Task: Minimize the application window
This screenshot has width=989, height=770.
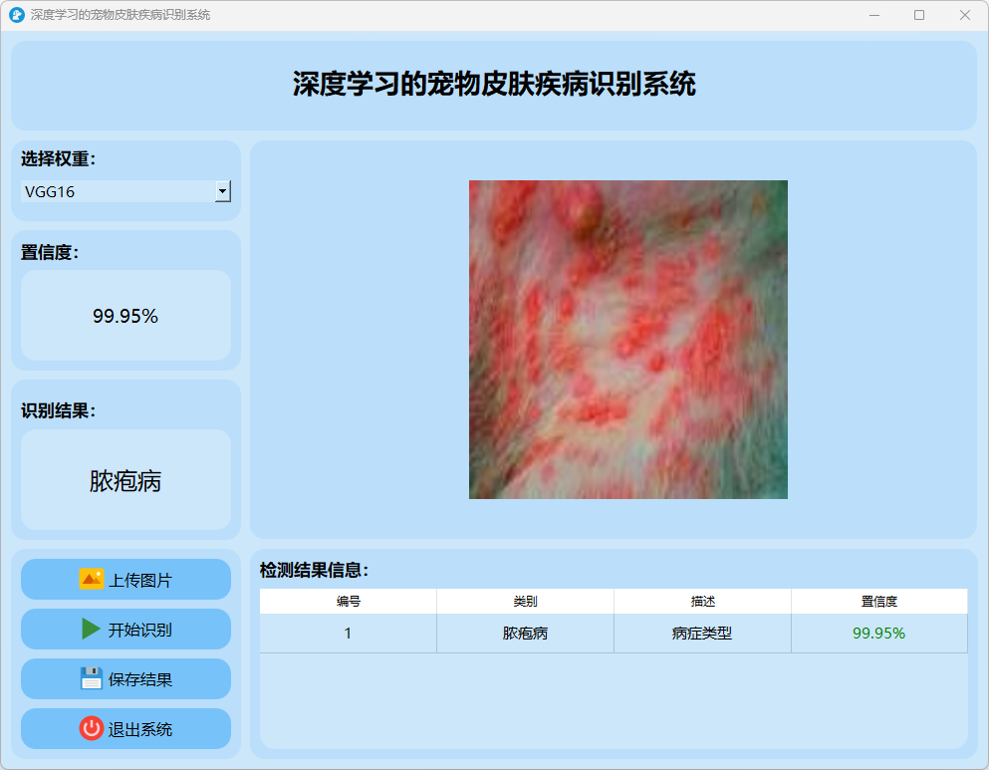Action: point(874,15)
